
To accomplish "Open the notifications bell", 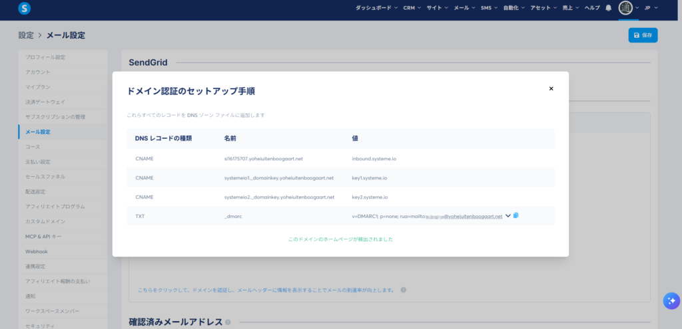I will click(608, 8).
